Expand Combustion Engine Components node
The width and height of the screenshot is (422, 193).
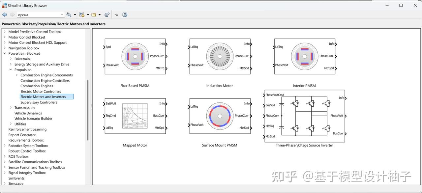(17, 75)
